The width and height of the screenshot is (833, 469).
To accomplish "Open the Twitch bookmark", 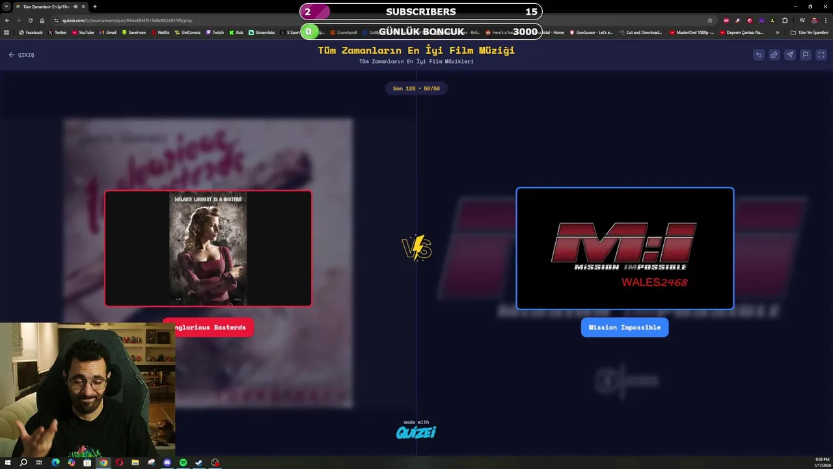I will pos(215,32).
